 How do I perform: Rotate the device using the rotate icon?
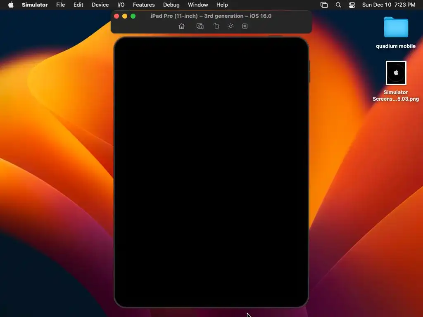(216, 26)
